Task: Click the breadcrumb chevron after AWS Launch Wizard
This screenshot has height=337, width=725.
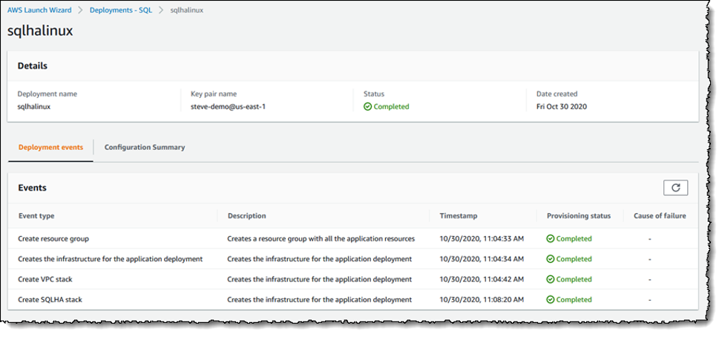Action: coord(80,10)
